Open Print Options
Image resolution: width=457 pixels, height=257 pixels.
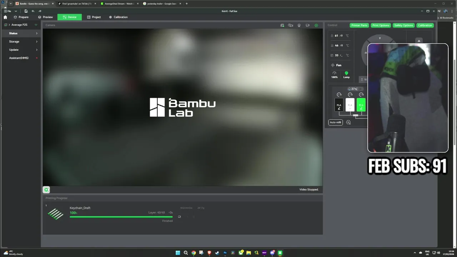pos(381,25)
